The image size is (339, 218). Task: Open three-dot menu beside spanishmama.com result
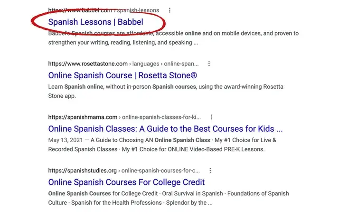click(x=211, y=117)
